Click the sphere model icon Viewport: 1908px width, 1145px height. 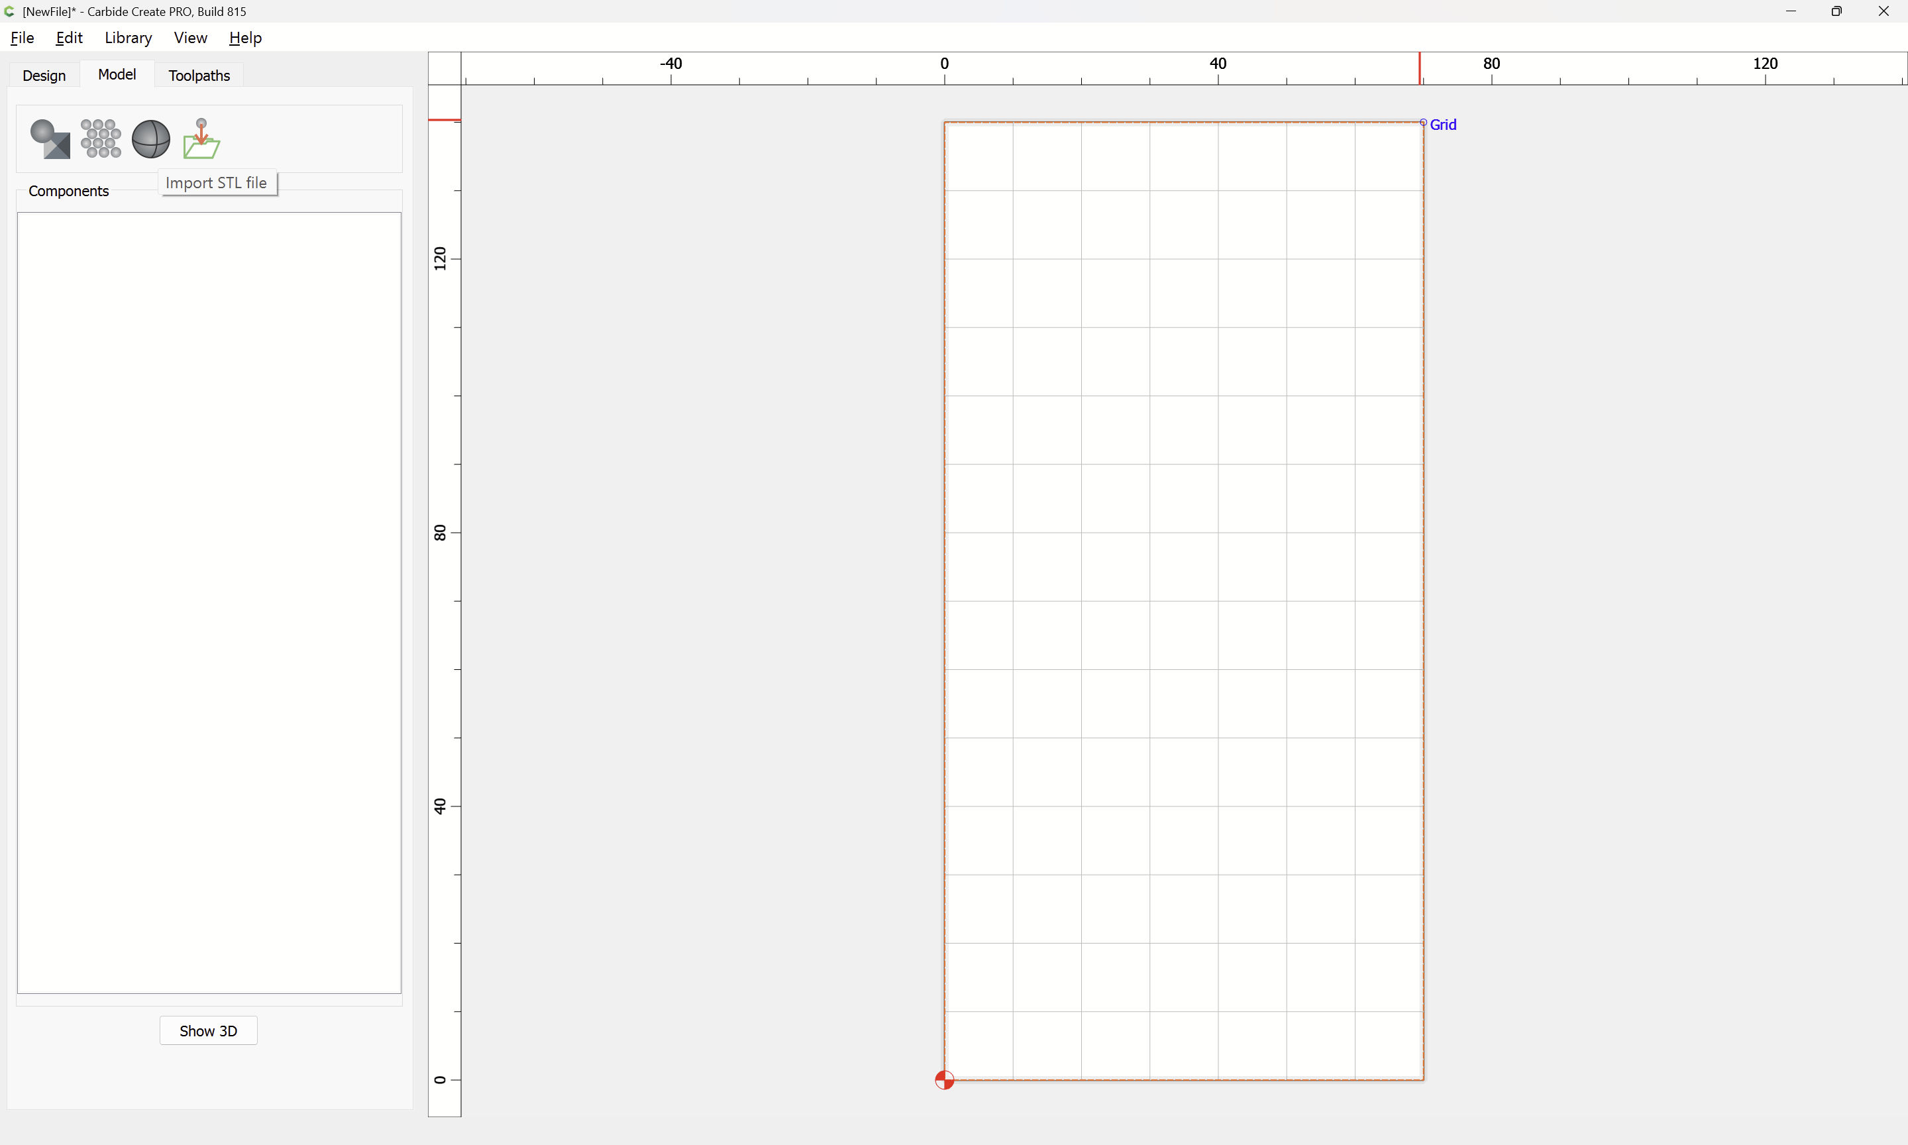click(151, 139)
